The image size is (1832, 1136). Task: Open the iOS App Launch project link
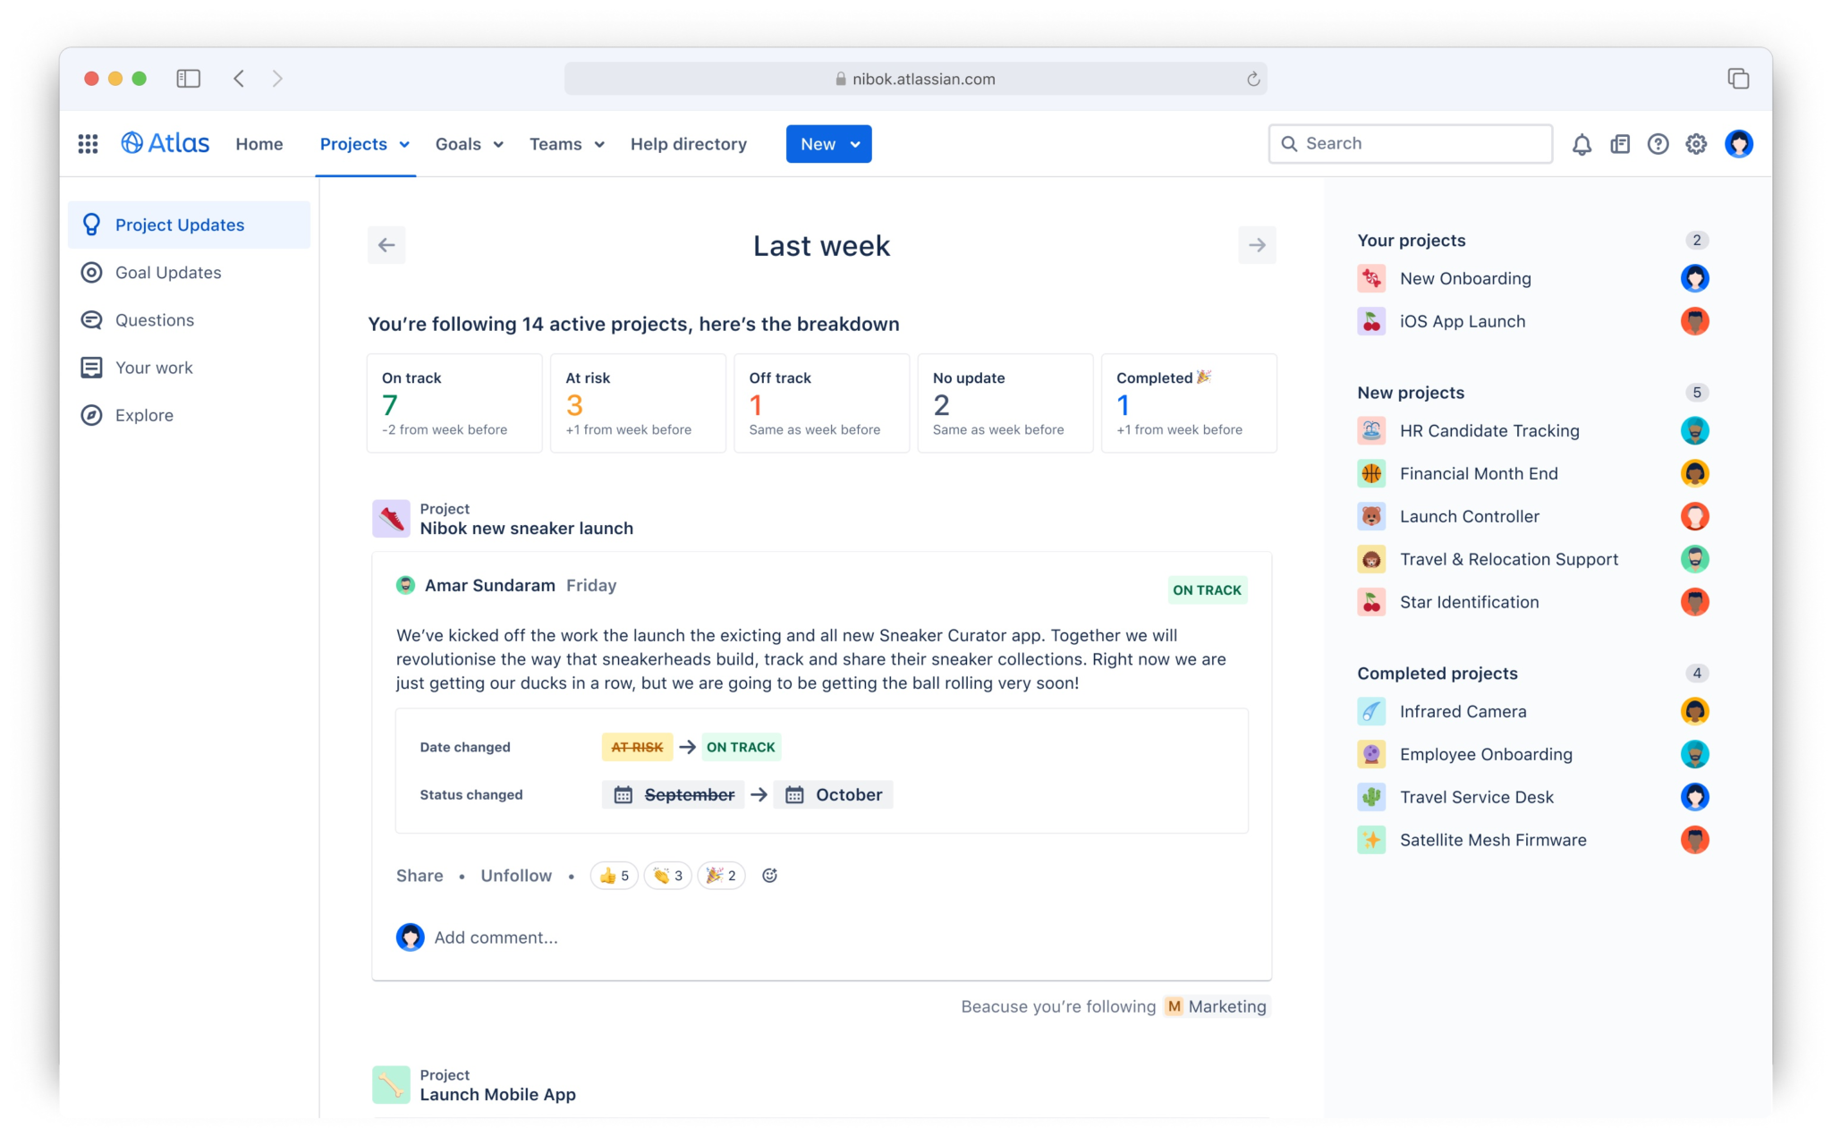pyautogui.click(x=1463, y=321)
